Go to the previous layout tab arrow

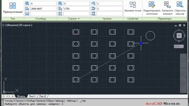[x=6, y=96]
